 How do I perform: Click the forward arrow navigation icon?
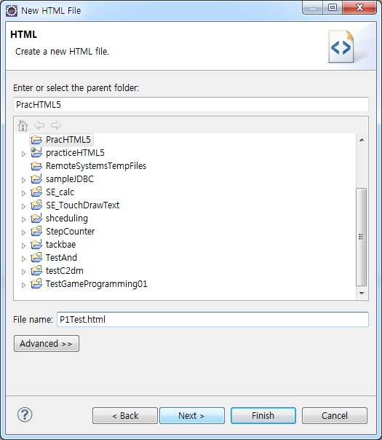pos(56,125)
